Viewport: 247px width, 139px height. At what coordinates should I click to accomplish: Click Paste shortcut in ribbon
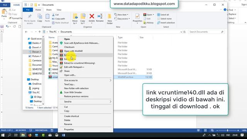[60, 23]
